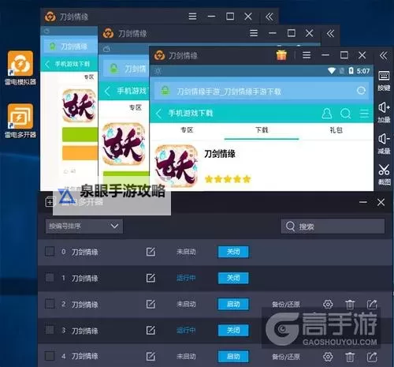This screenshot has height=367, width=394.
Task: Click the orange button in rearmost emulator window
Action: click(80, 153)
